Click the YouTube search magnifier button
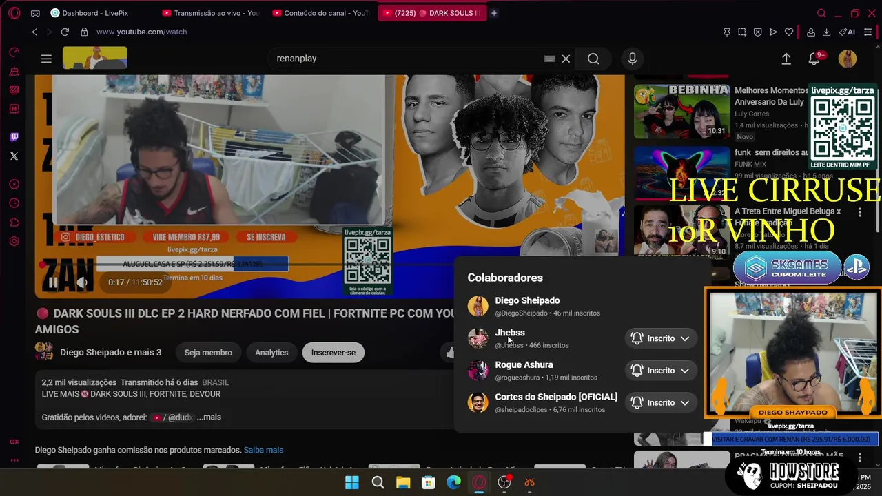 [593, 59]
